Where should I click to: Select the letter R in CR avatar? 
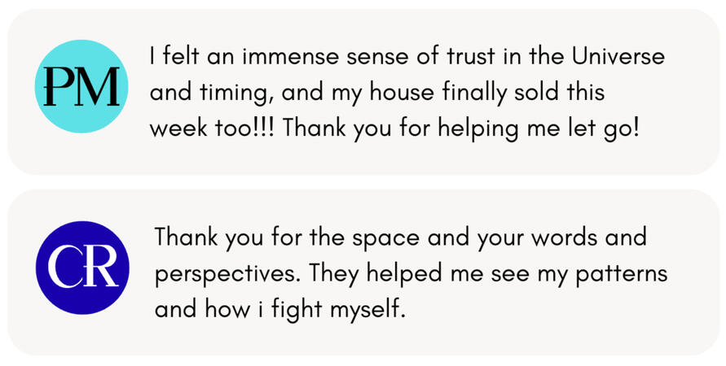tap(101, 268)
